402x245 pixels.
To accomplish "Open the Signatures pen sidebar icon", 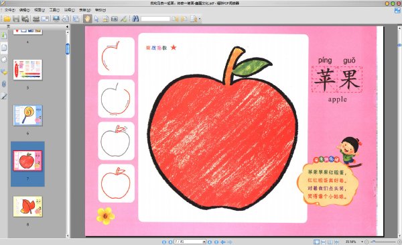I will [x=4, y=96].
